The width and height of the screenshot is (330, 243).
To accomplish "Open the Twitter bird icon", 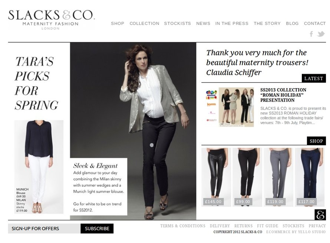I will point(321,34).
